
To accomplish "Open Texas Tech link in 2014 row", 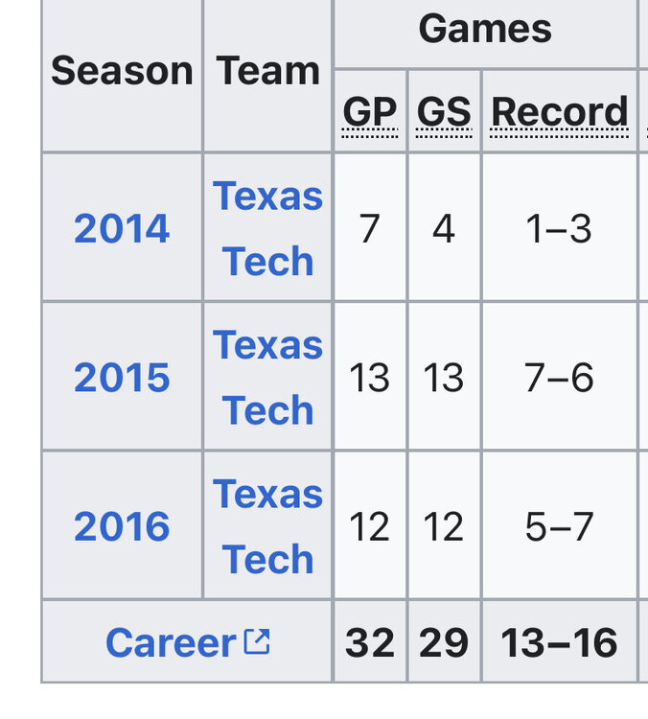I will tap(267, 228).
